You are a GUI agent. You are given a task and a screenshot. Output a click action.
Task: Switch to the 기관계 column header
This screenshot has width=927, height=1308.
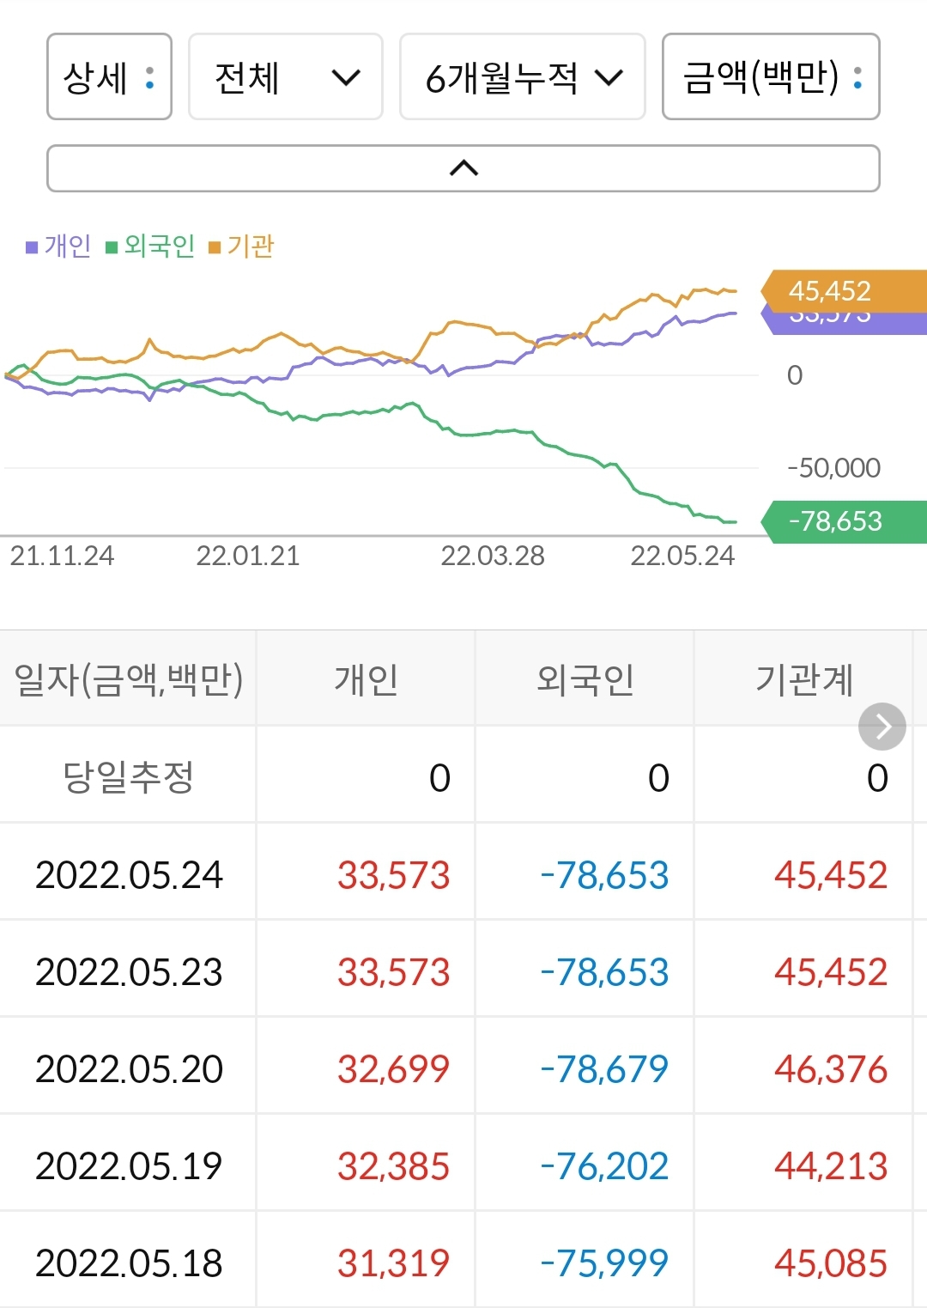coord(808,679)
